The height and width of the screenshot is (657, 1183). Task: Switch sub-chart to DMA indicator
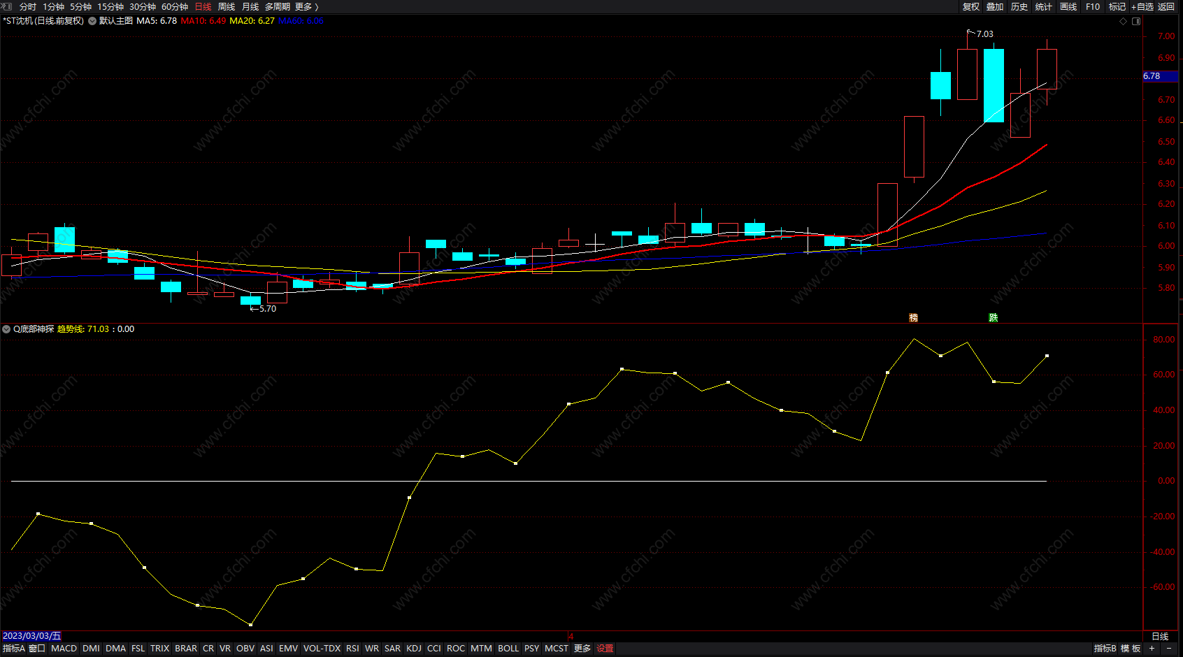coord(115,649)
